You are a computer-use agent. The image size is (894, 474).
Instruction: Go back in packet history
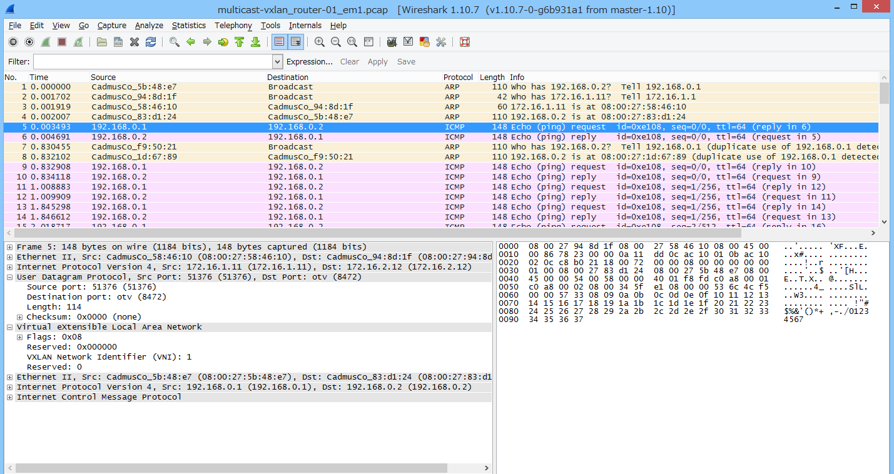[191, 42]
